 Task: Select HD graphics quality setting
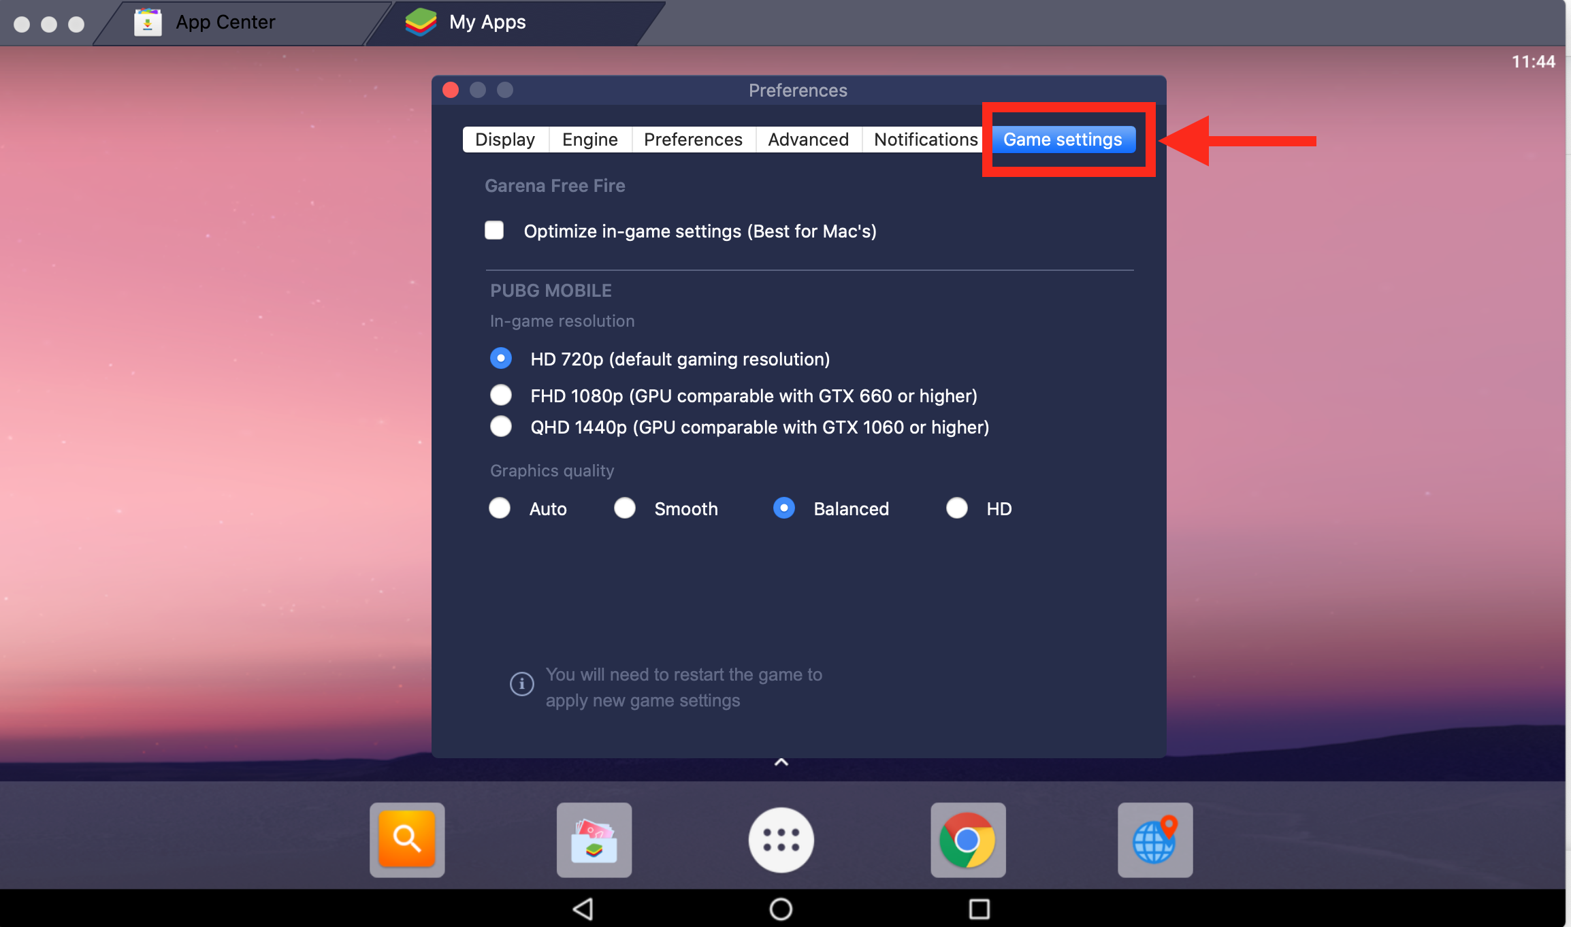956,508
